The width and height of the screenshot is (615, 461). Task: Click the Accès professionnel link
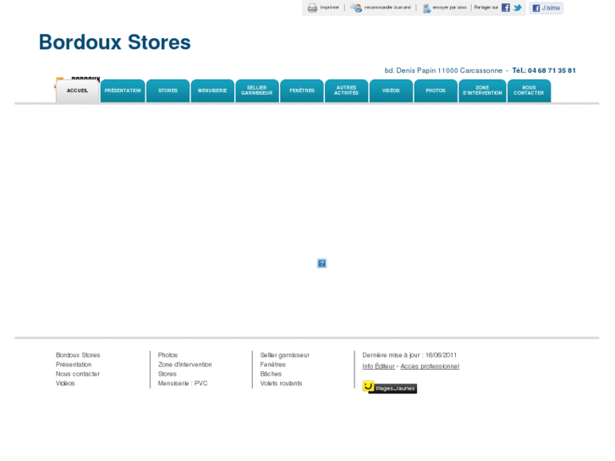(x=430, y=366)
